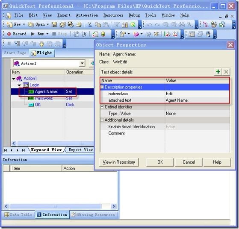Screen dimensions: 239x229
Task: Click the green plus add property icon
Action: 218,72
